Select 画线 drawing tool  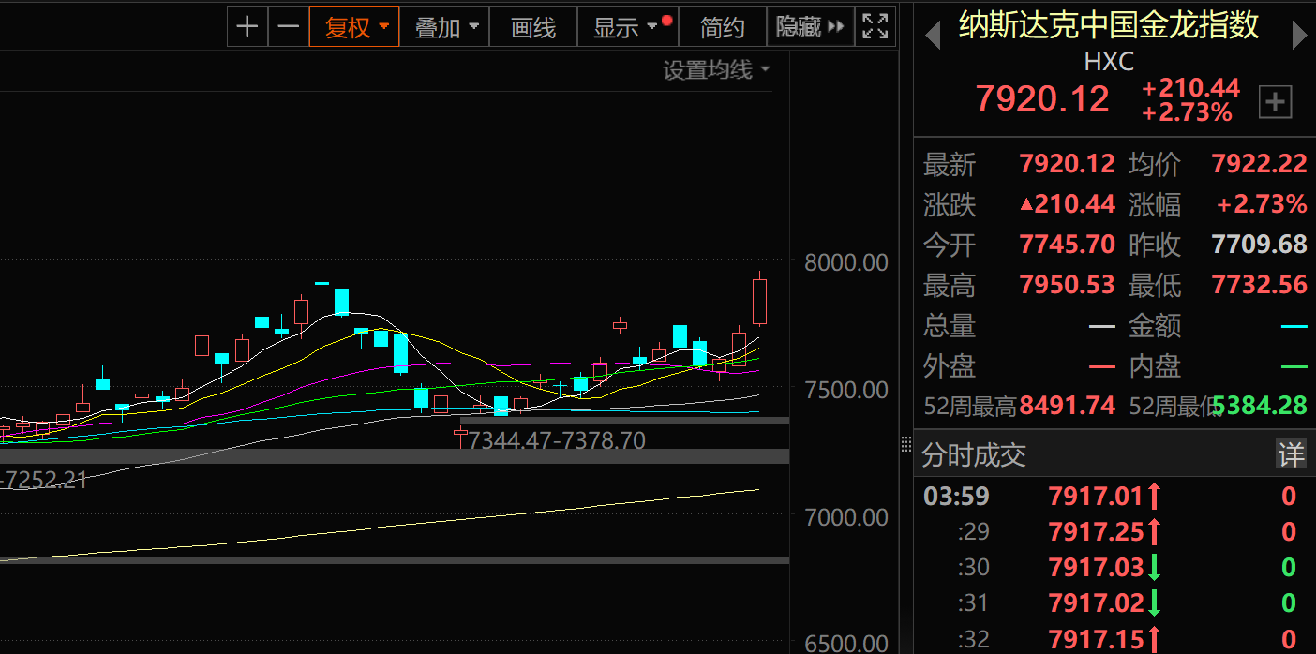point(533,26)
